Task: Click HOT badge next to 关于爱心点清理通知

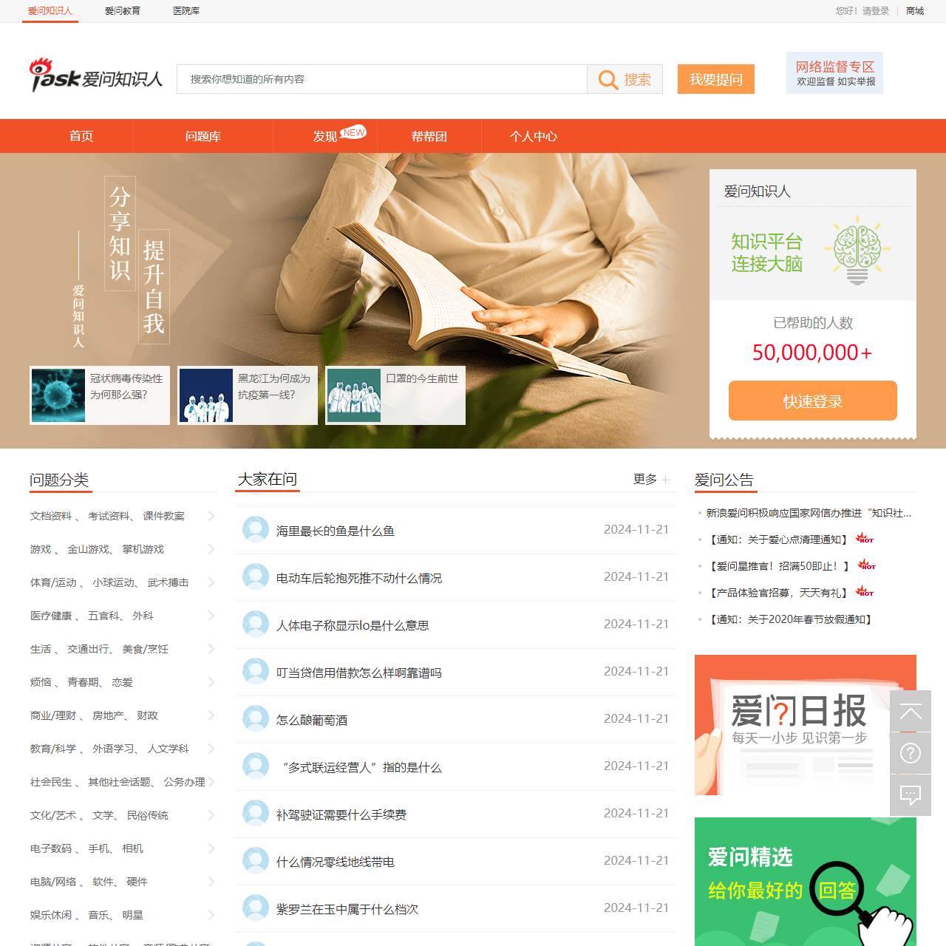Action: pyautogui.click(x=865, y=538)
